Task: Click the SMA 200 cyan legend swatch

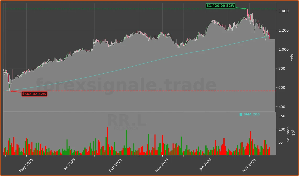Action: pos(241,115)
